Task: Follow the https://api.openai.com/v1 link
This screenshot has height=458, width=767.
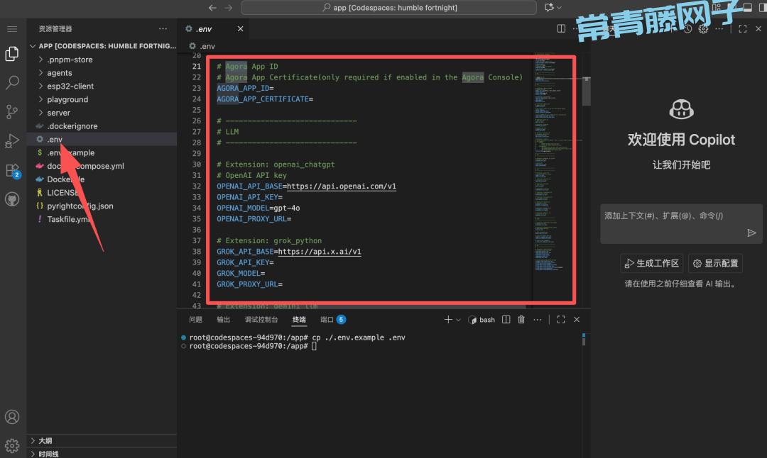Action: tap(342, 186)
